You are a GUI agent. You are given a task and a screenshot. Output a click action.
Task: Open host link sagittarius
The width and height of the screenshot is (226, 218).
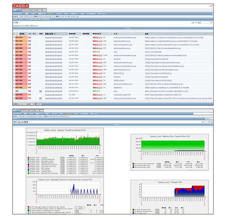pyautogui.click(x=118, y=87)
